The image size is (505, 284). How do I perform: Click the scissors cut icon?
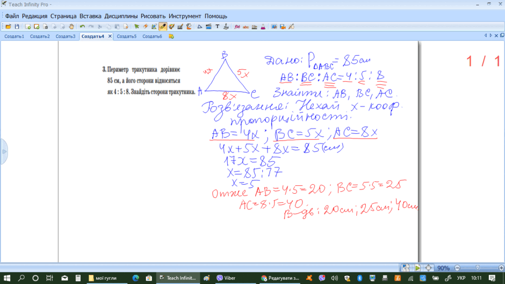(x=100, y=27)
